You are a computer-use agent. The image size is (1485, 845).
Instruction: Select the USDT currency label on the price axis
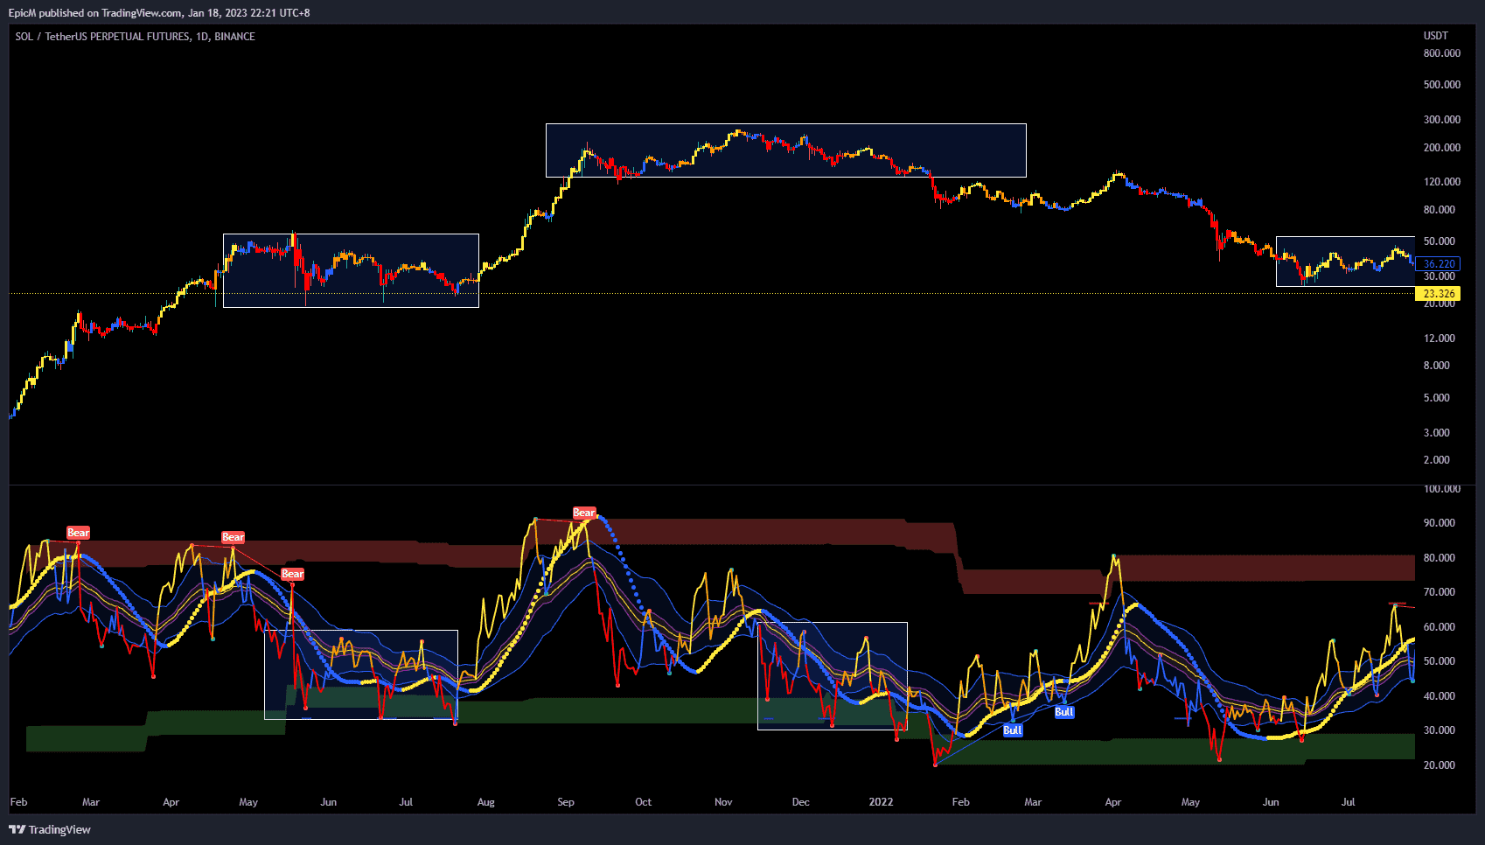[1436, 36]
